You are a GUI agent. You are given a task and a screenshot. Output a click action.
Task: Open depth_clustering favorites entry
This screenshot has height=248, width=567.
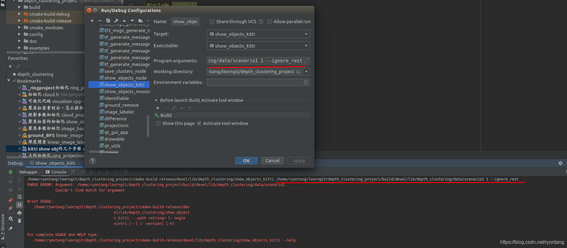click(x=35, y=74)
